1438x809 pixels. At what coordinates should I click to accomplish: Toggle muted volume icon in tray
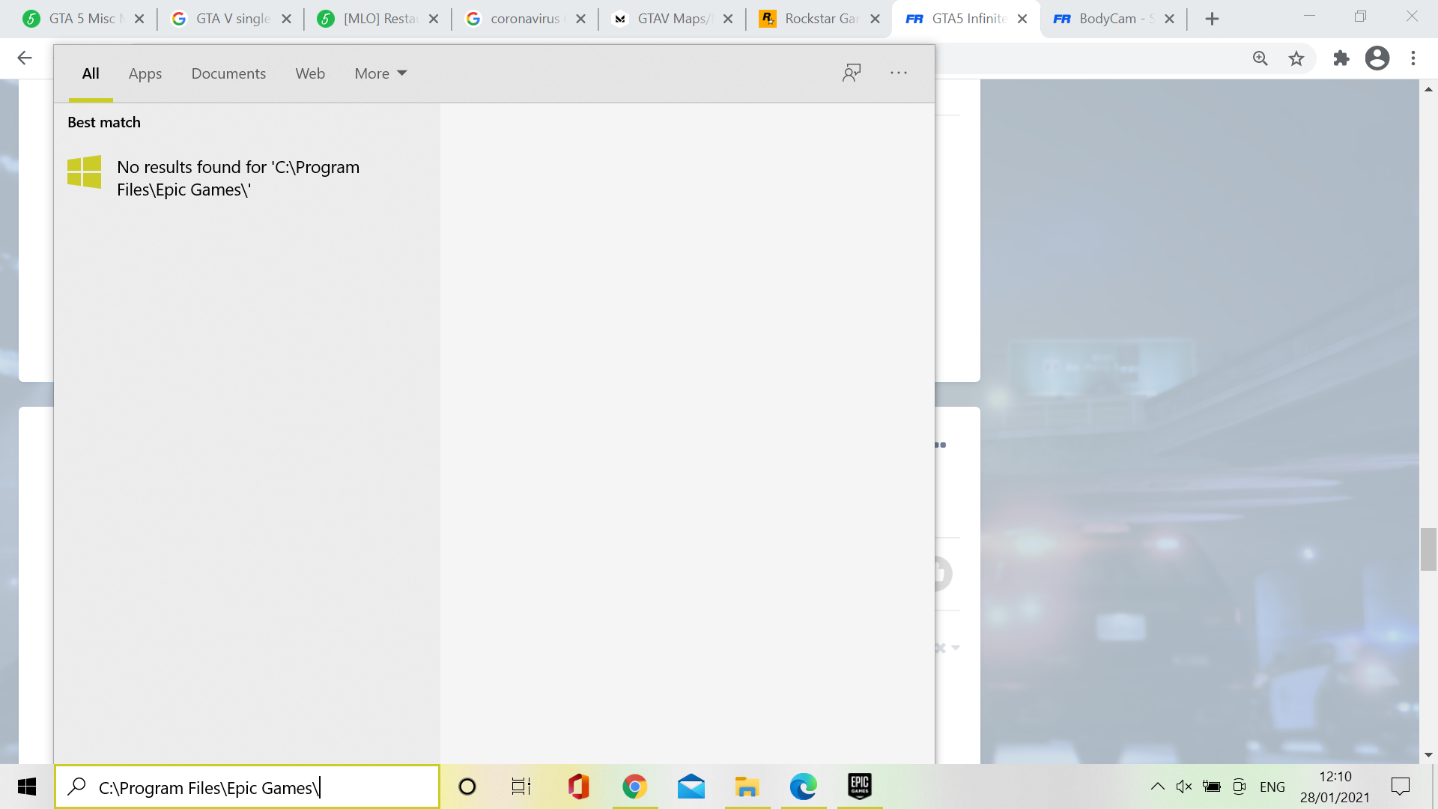(x=1183, y=787)
